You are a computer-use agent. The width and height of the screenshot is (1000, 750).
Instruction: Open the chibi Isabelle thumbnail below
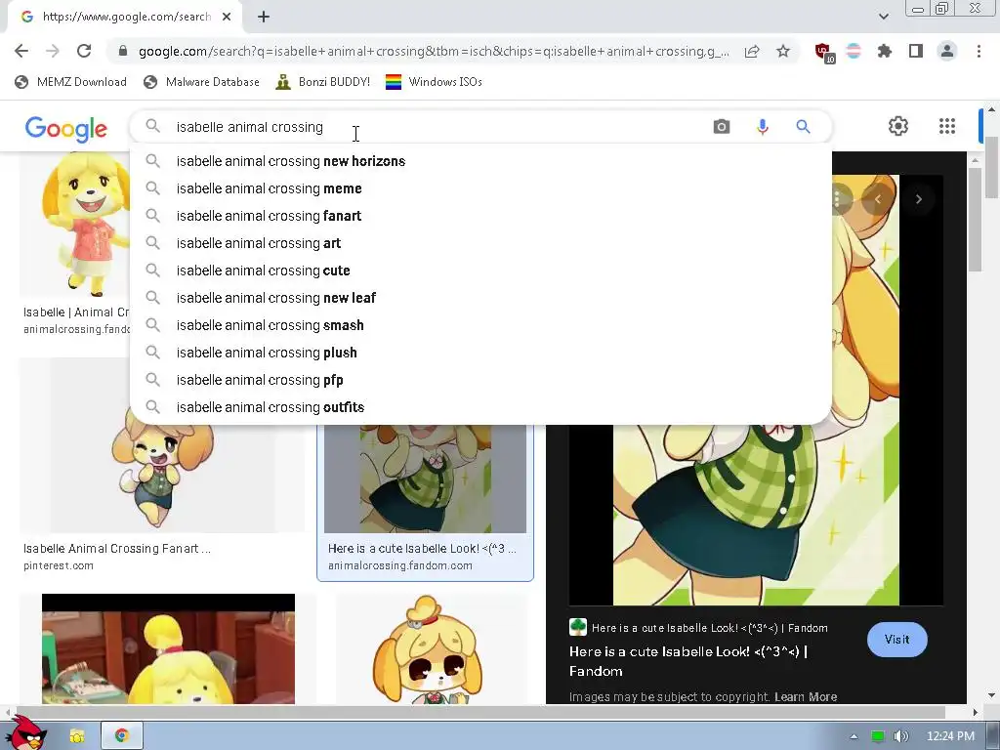coord(433,649)
